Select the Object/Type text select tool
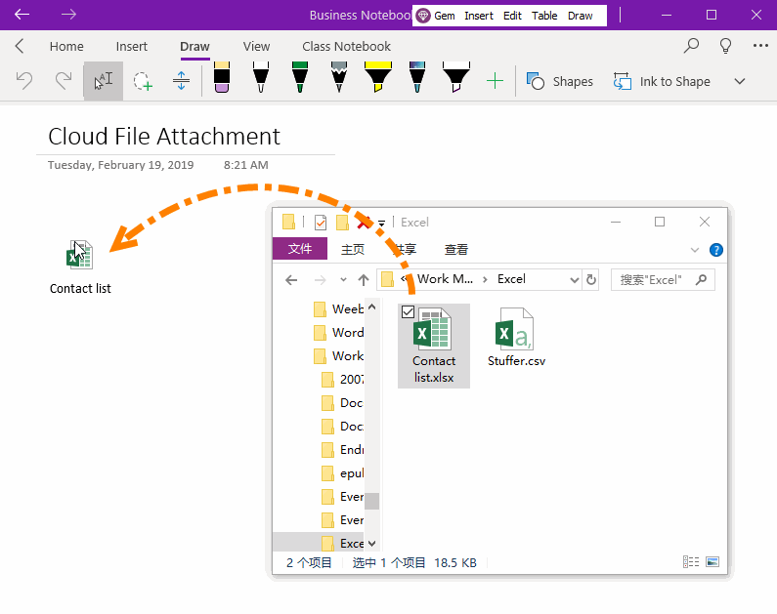This screenshot has height=614, width=777. click(103, 81)
